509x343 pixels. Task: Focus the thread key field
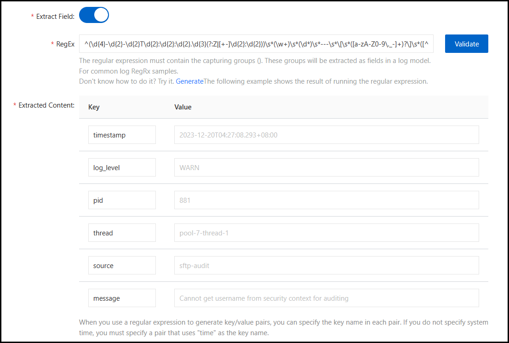point(122,233)
